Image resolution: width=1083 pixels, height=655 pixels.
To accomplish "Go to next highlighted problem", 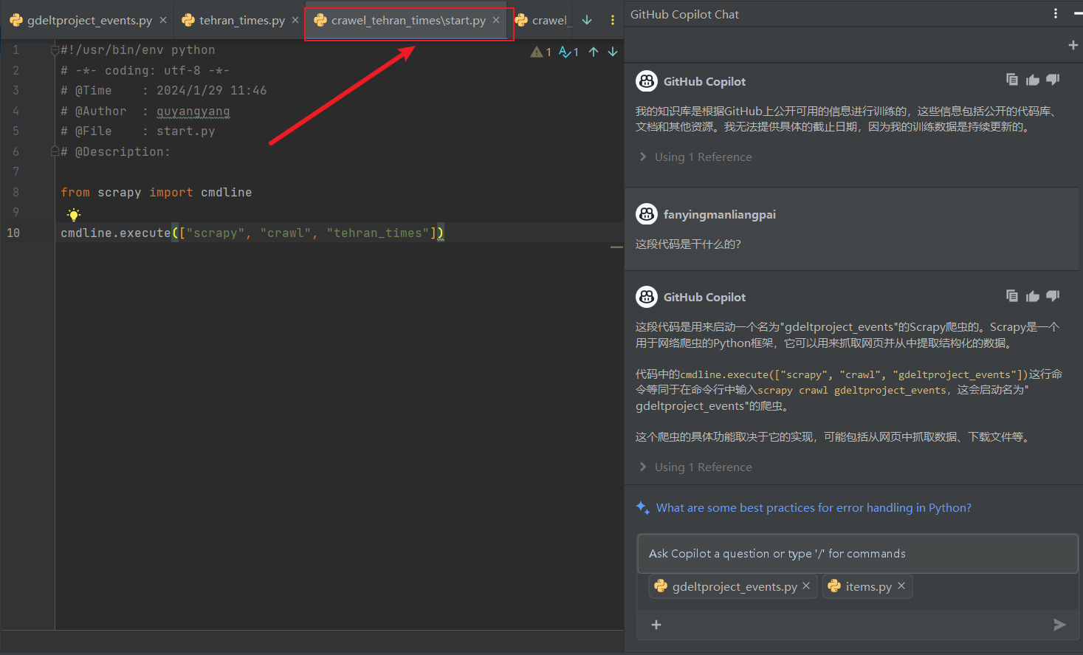I will click(x=613, y=52).
